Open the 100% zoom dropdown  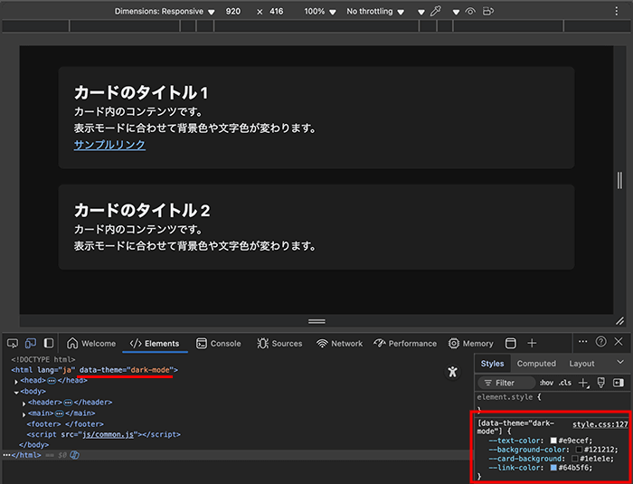[320, 12]
